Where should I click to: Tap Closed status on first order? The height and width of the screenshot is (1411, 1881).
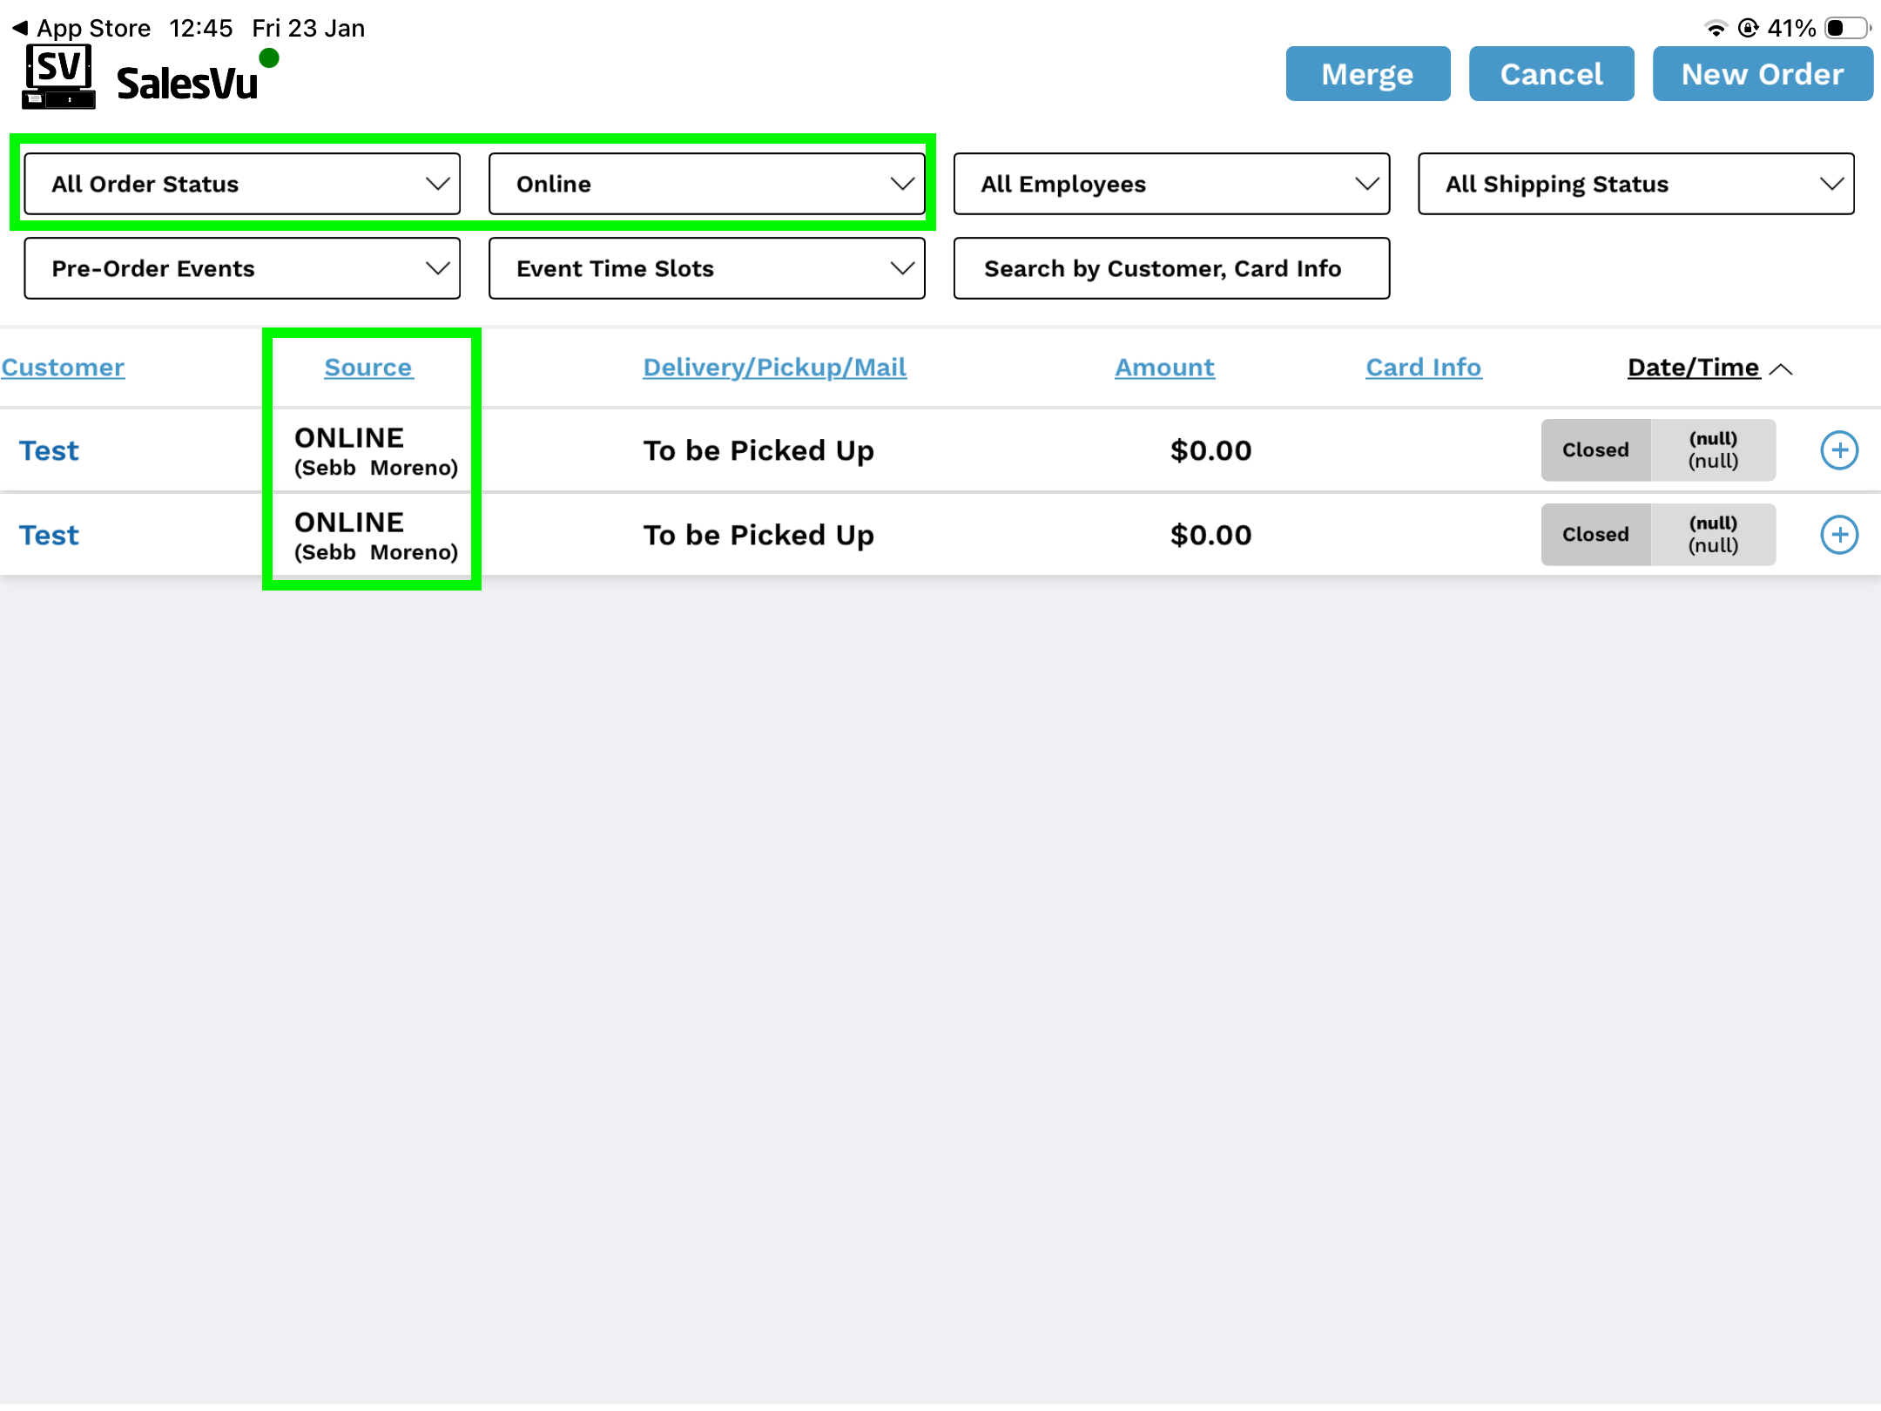click(1595, 450)
